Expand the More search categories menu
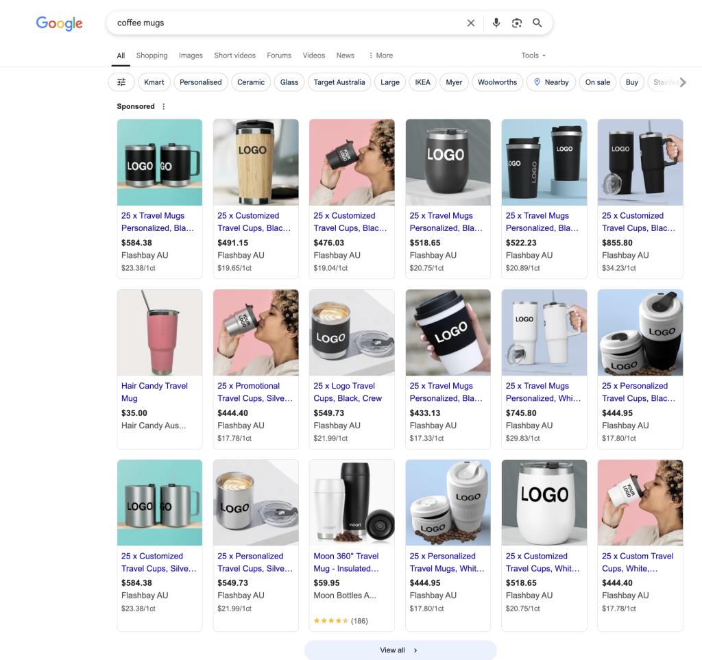 [x=380, y=56]
